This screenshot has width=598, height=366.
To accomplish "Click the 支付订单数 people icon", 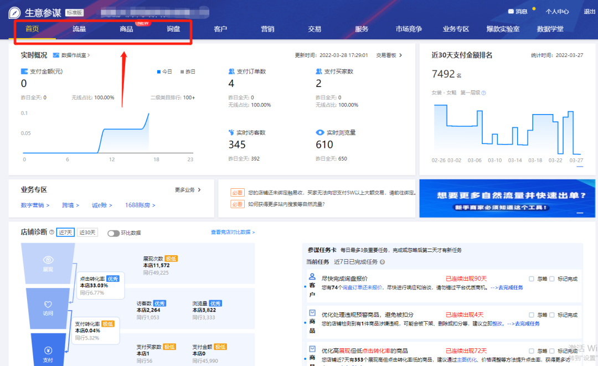I will (x=231, y=71).
